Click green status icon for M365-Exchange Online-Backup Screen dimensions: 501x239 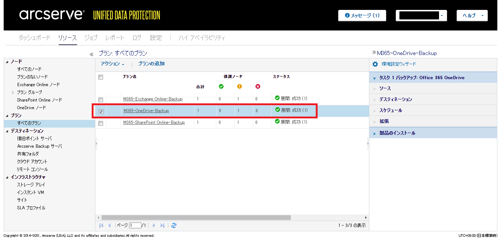coord(277,98)
